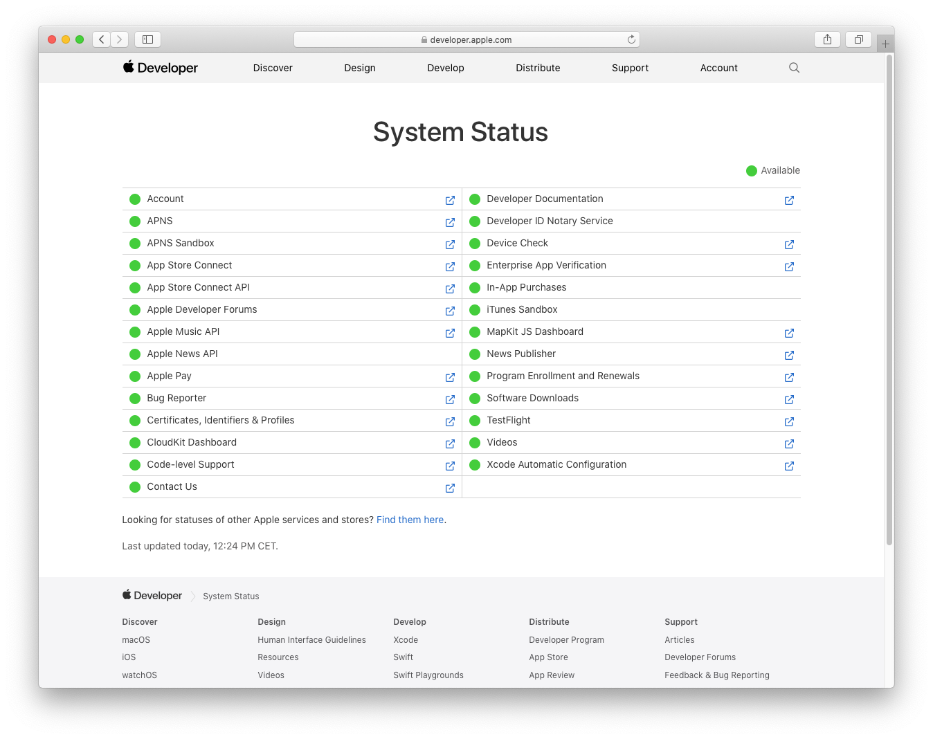Open the external link icon for APNS Sandbox
933x739 pixels.
[x=450, y=244]
